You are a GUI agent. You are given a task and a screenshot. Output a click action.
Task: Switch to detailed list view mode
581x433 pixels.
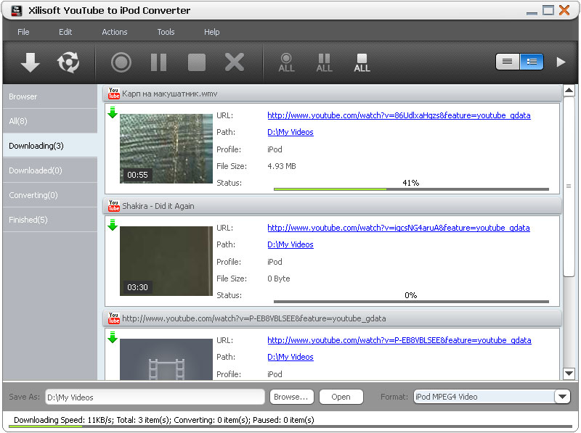532,62
